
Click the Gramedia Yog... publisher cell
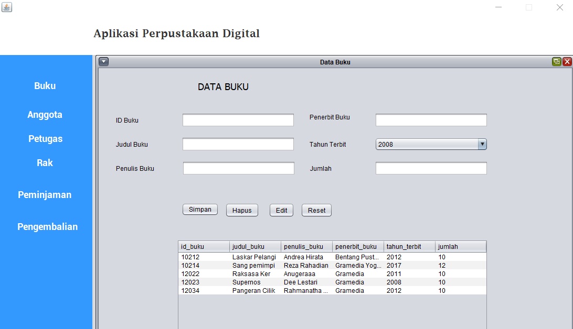(358, 265)
